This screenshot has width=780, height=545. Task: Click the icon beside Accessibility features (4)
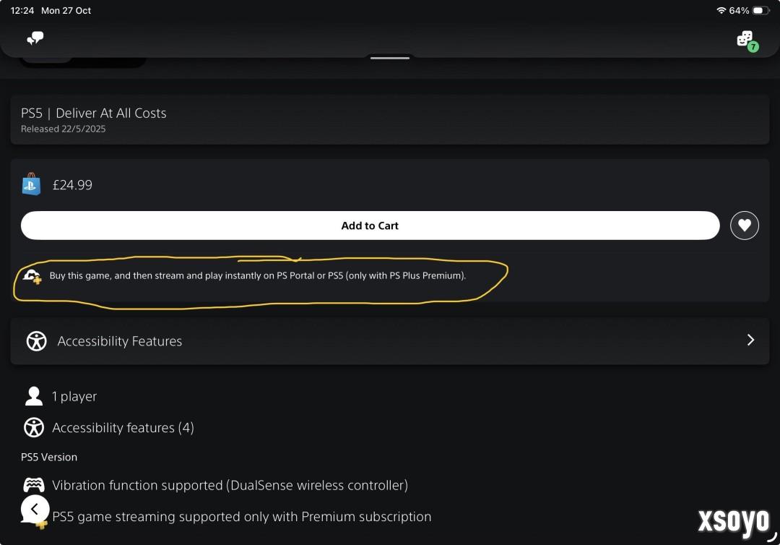click(x=34, y=428)
